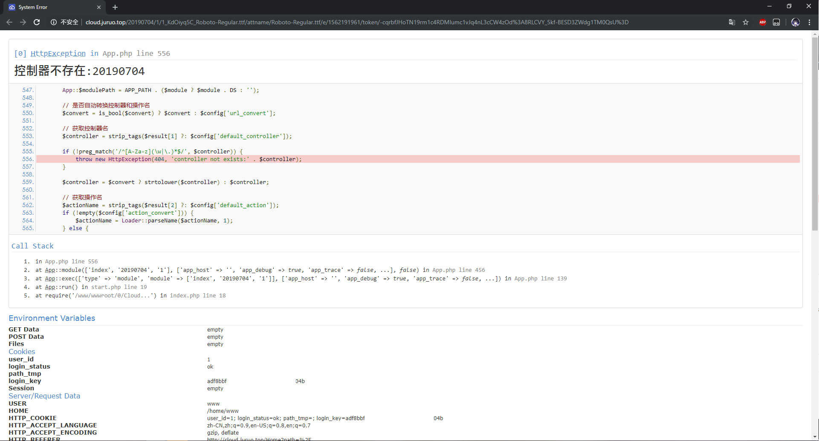Close the System Error tab
The image size is (819, 441).
[x=99, y=7]
